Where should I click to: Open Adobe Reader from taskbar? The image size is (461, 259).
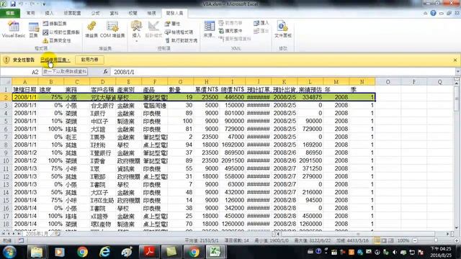pos(149,252)
